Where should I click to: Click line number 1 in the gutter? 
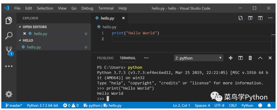coord(103,33)
